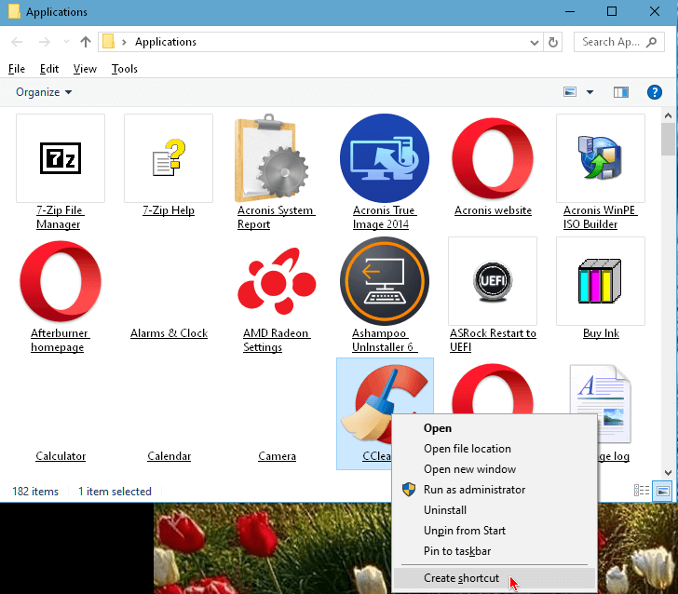Choose Open from the context menu
This screenshot has width=678, height=594.
495,428
